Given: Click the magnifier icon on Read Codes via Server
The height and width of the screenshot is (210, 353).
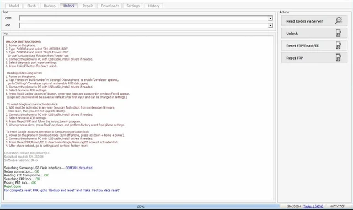Looking at the screenshot, I should coord(338,21).
